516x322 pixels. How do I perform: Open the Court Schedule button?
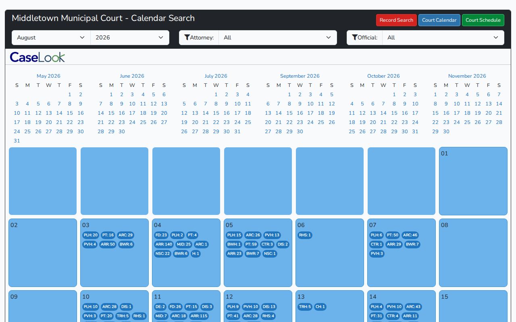click(483, 20)
